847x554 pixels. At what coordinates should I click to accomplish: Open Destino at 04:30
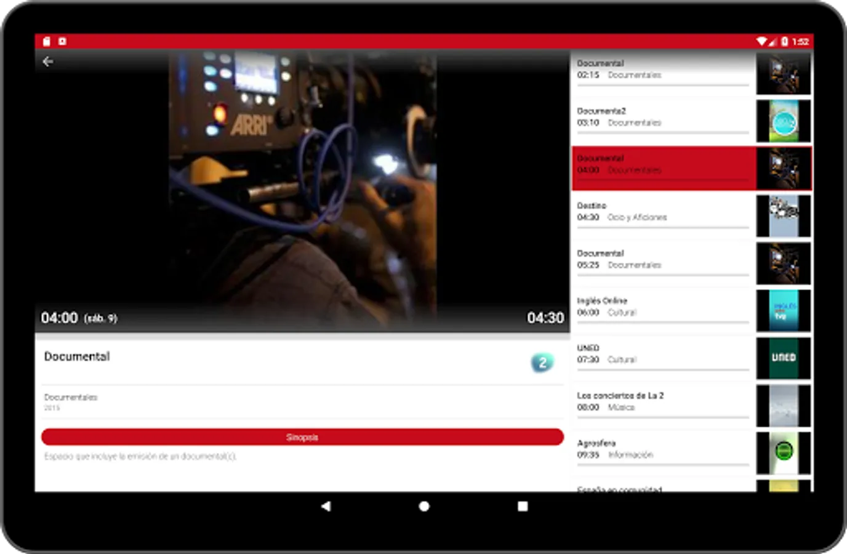click(x=664, y=215)
